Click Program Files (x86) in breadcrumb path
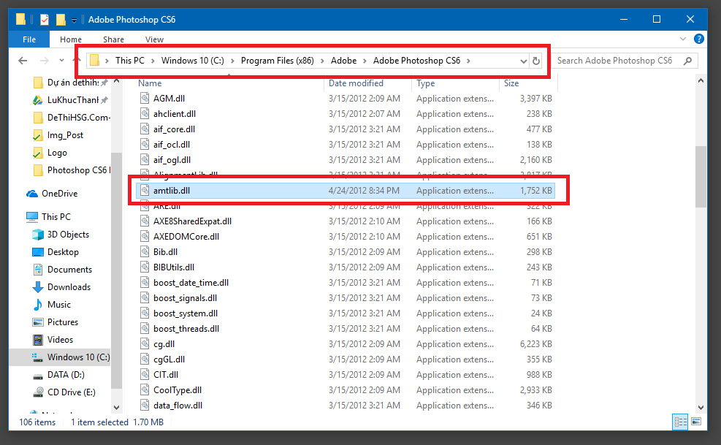 [x=278, y=61]
